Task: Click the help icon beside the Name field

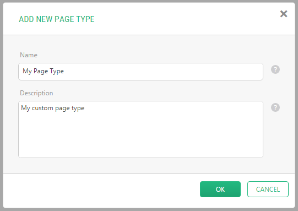Action: (x=275, y=69)
